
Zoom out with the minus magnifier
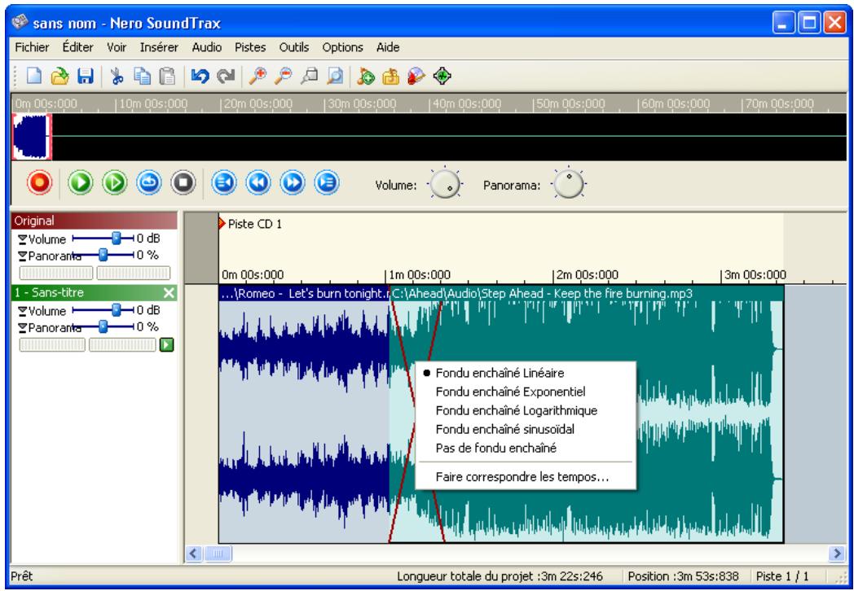click(283, 77)
